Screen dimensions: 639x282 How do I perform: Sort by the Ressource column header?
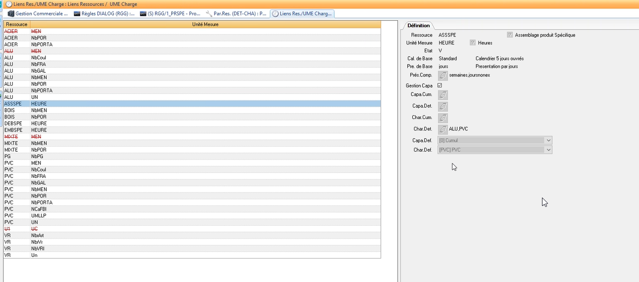tap(17, 24)
